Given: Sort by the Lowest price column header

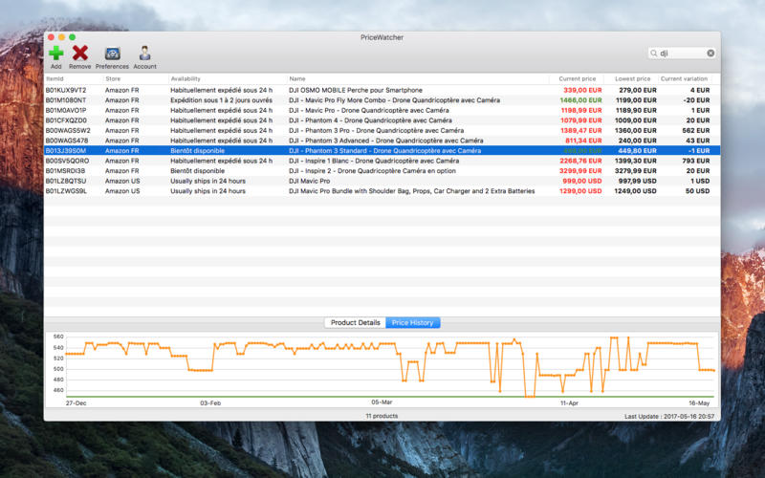Looking at the screenshot, I should click(632, 78).
